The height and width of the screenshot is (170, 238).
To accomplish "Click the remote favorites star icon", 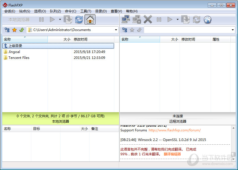I will (132, 30).
